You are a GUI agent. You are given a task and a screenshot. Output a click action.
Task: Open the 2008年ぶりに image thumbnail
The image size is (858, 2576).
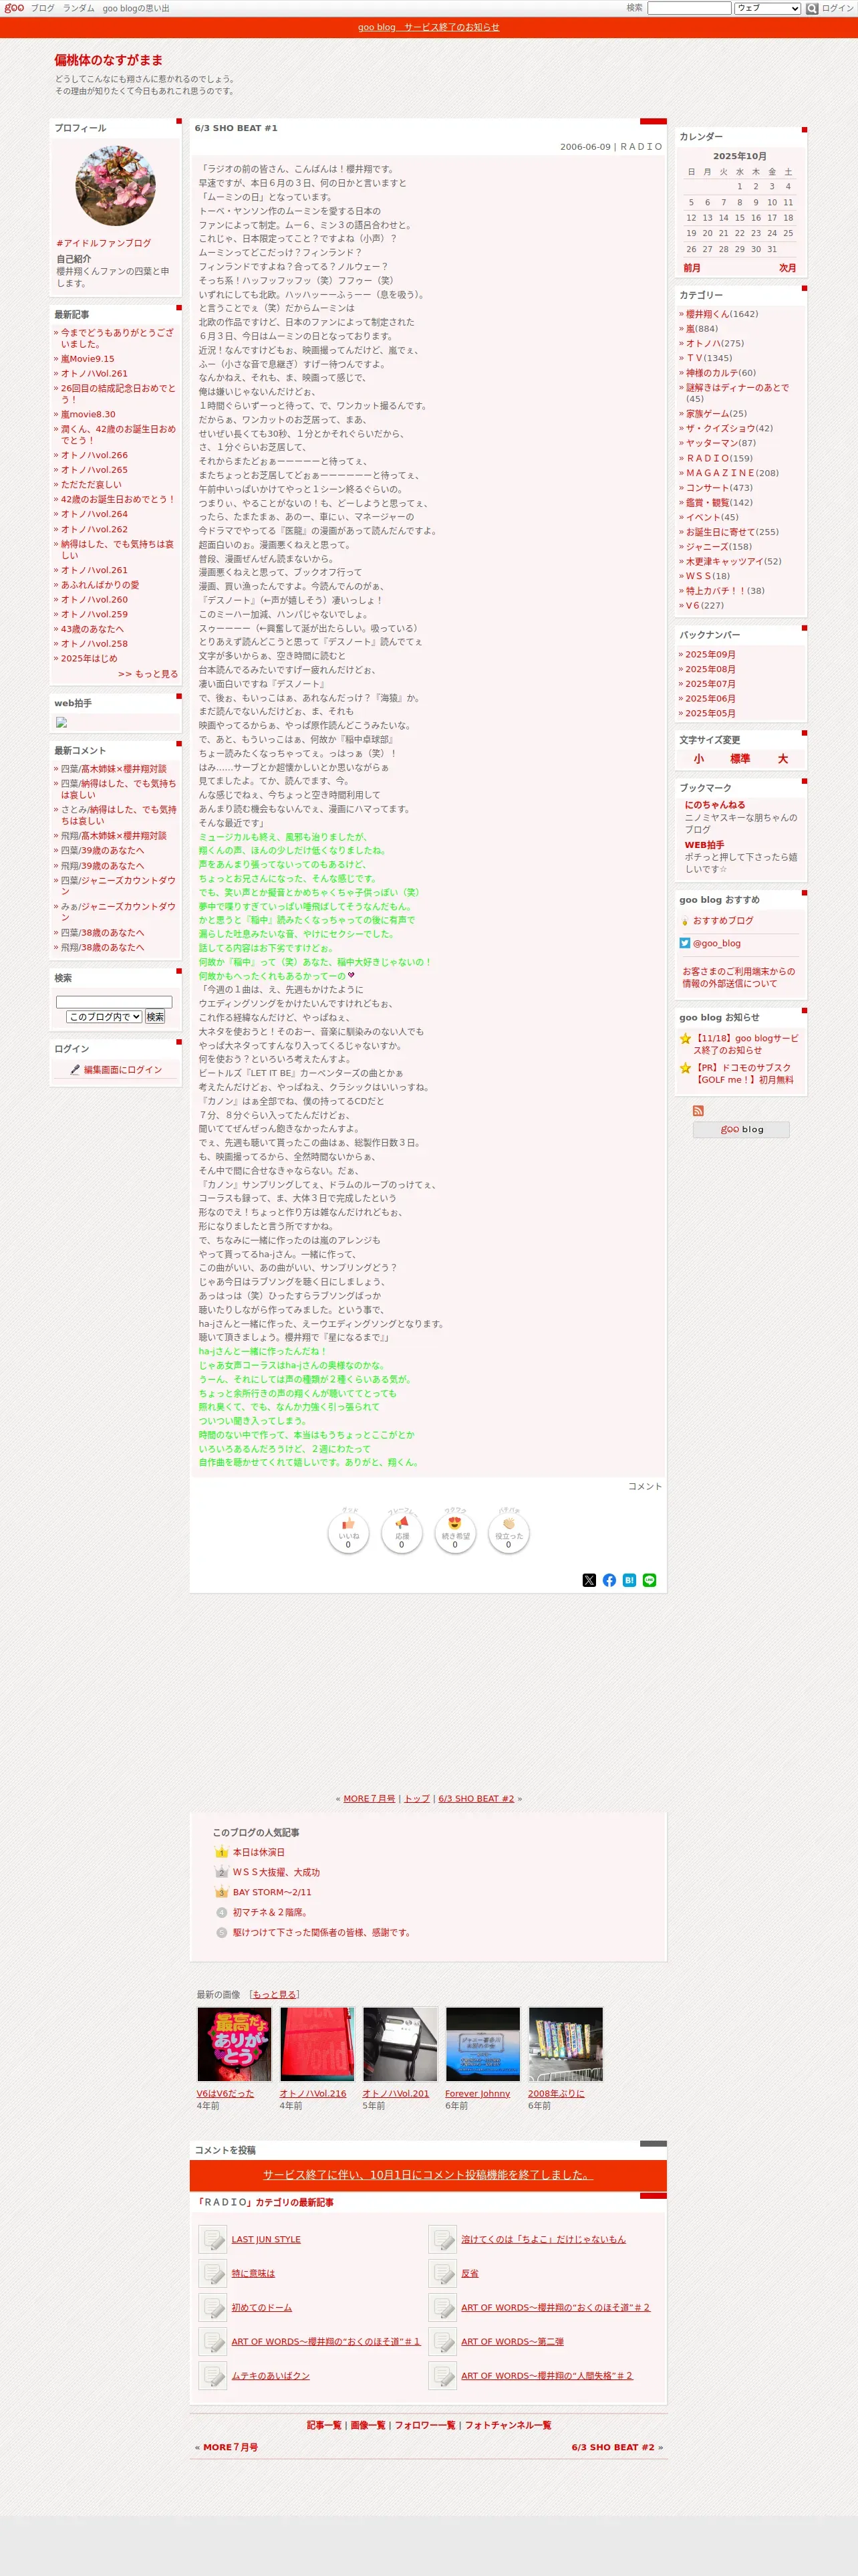pos(565,2044)
